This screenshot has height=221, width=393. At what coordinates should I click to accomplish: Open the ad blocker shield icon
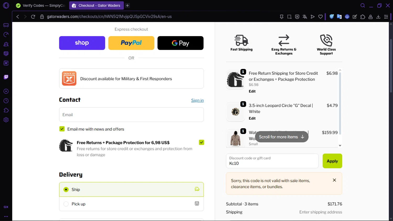pyautogui.click(x=297, y=17)
